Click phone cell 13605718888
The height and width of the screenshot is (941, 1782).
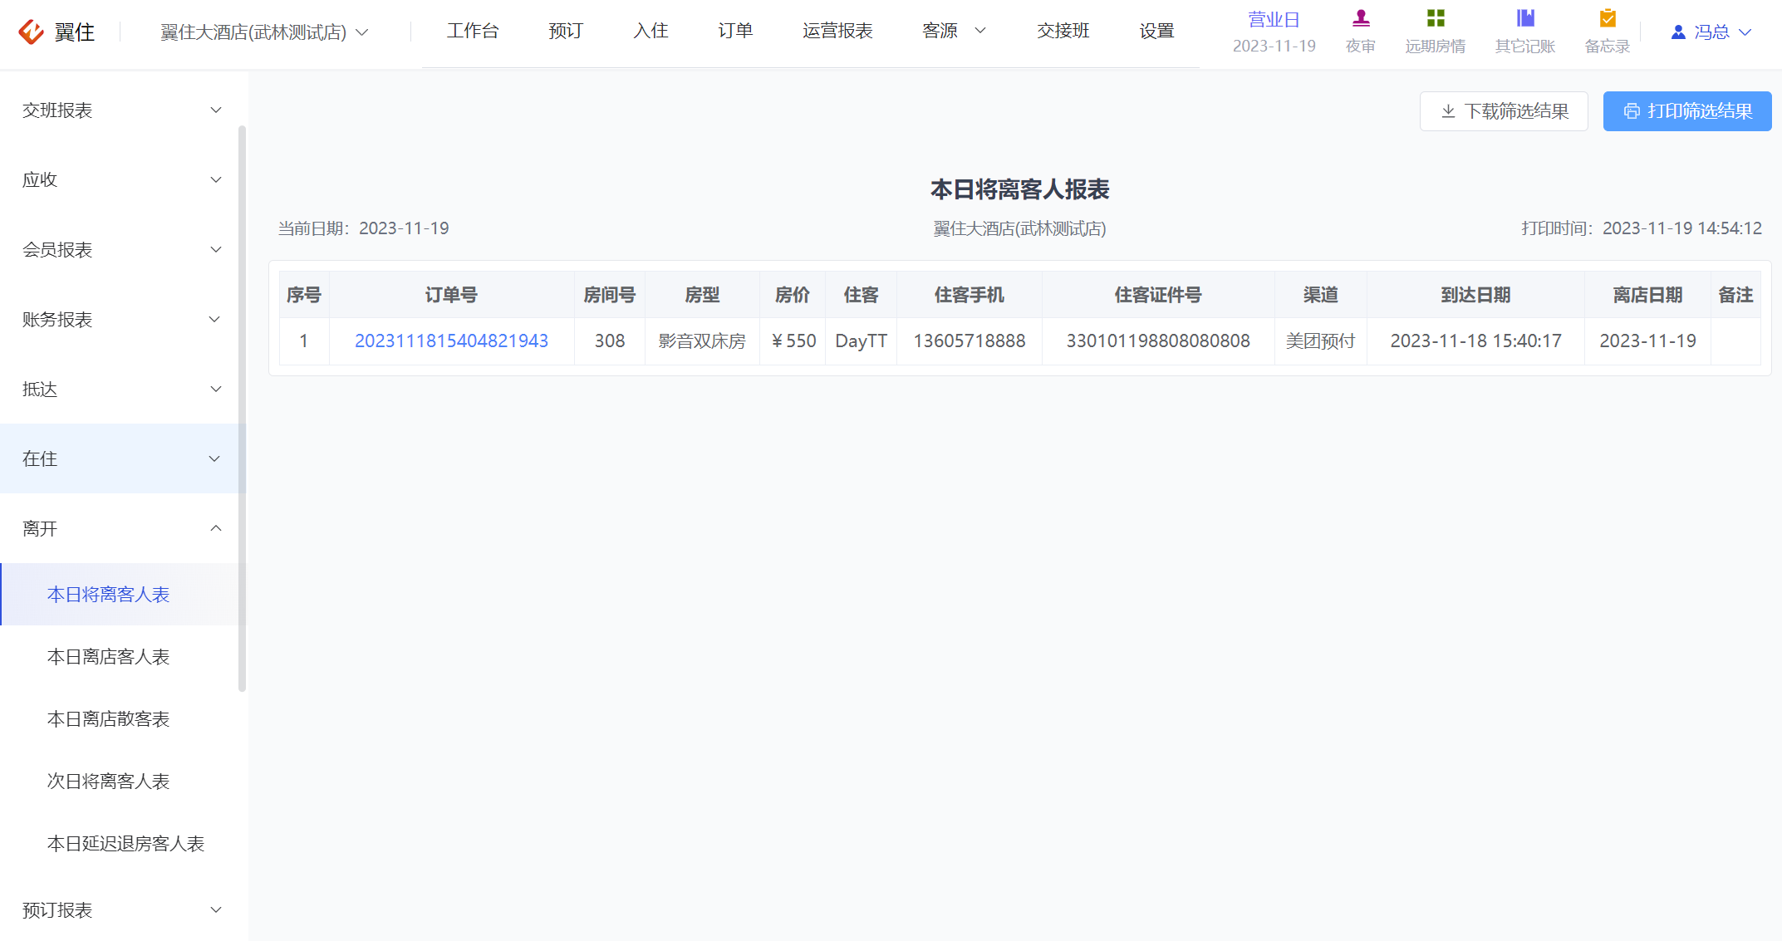pos(970,341)
